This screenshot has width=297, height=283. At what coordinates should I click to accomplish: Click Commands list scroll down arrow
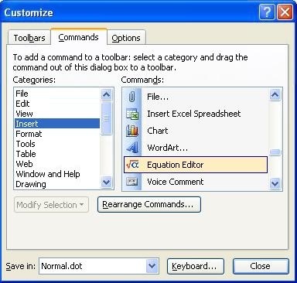275,183
